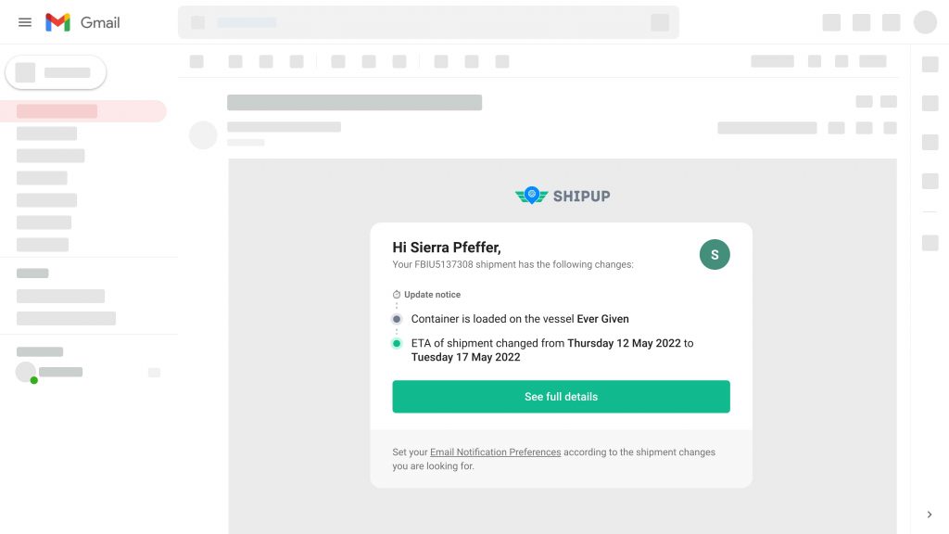This screenshot has height=534, width=949.
Task: Click the ShipUp logo in the email
Action: click(x=562, y=195)
